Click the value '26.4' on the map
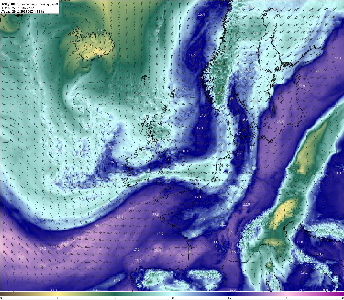 [157, 250]
